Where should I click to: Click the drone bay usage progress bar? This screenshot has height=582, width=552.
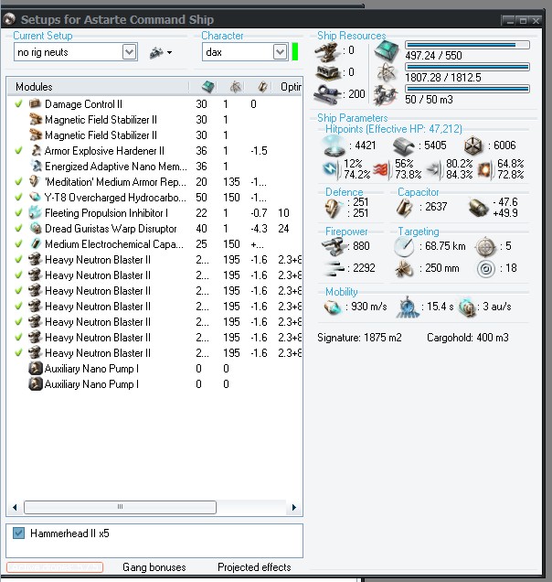pos(467,89)
